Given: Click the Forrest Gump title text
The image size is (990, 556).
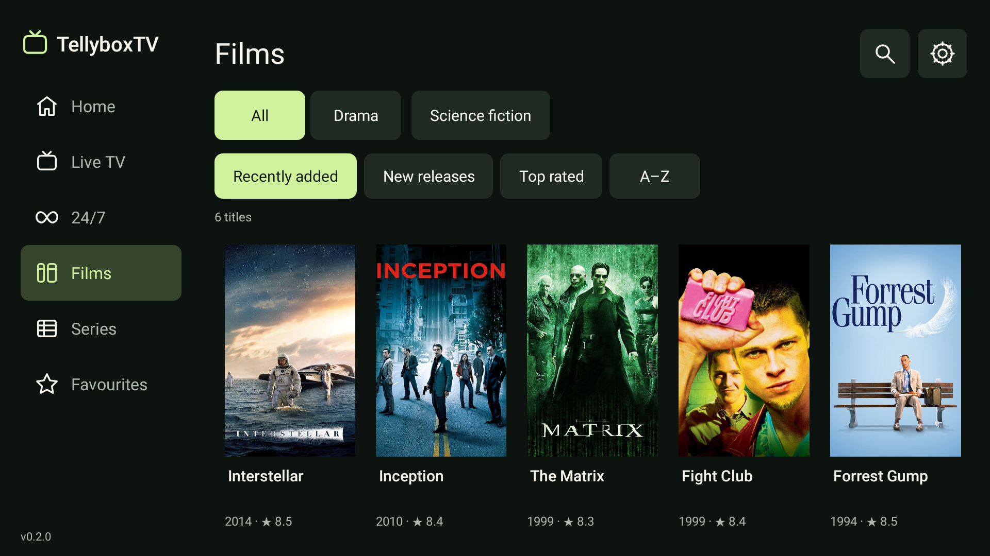Looking at the screenshot, I should point(881,476).
